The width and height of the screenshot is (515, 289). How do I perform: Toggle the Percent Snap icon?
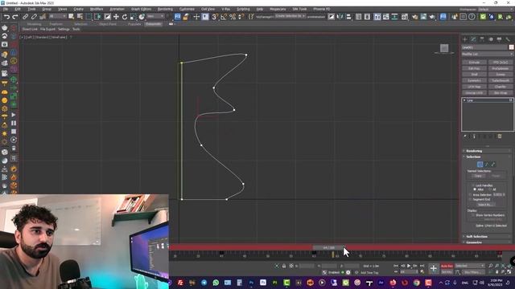point(233,17)
